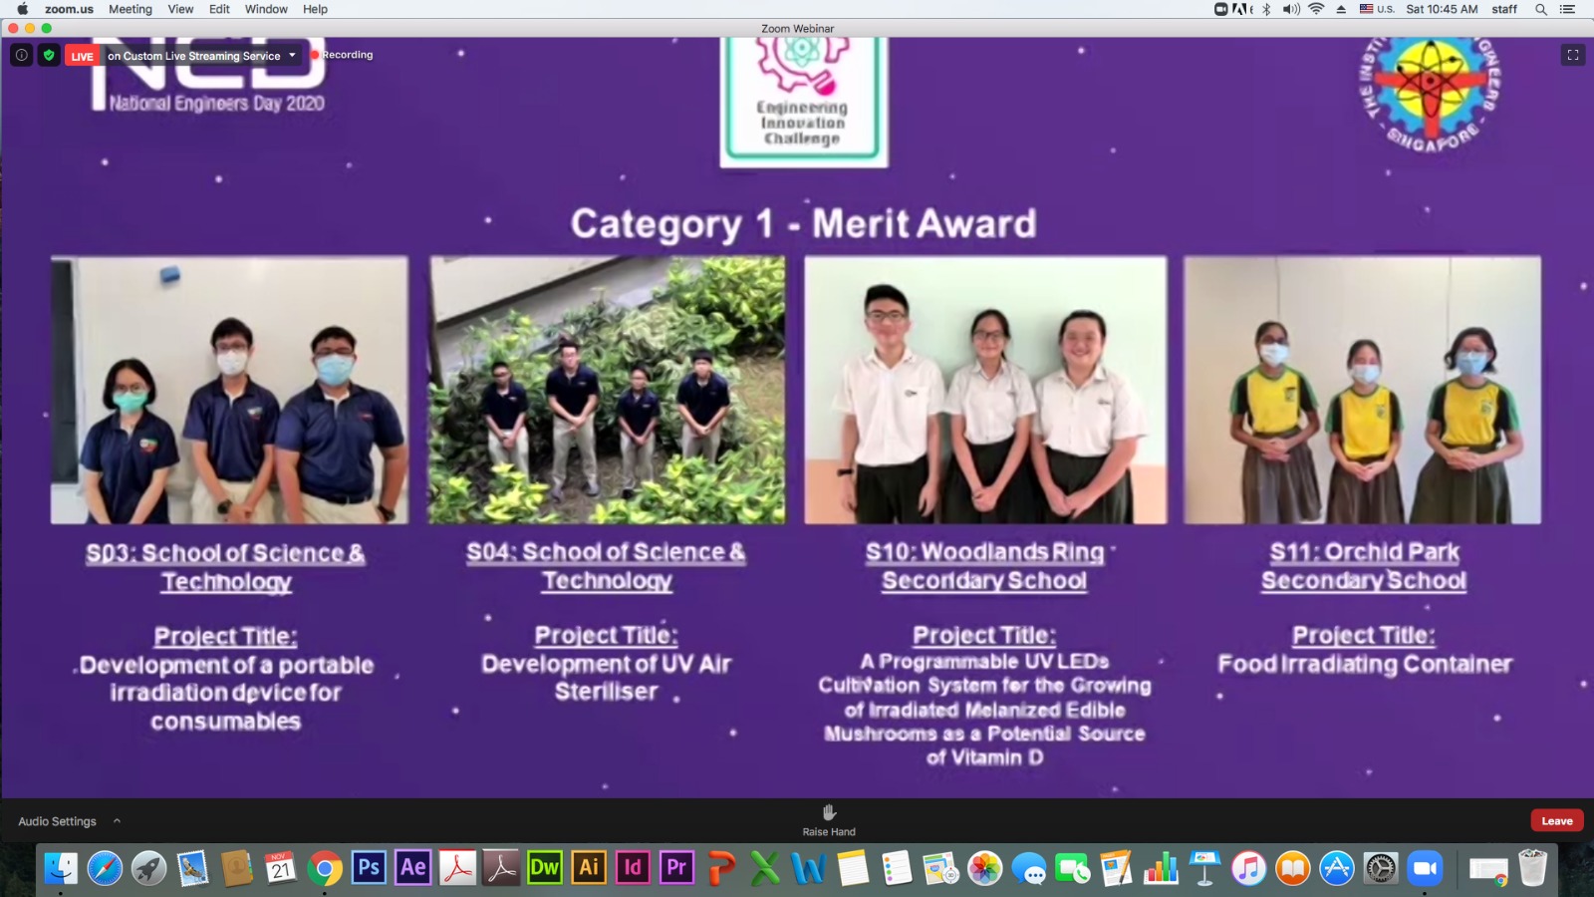This screenshot has height=897, width=1594.
Task: Open Reminders from the dock
Action: [x=897, y=868]
